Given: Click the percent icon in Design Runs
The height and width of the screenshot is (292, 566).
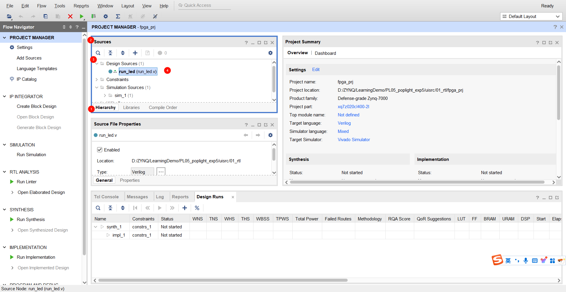Looking at the screenshot, I should click(197, 208).
